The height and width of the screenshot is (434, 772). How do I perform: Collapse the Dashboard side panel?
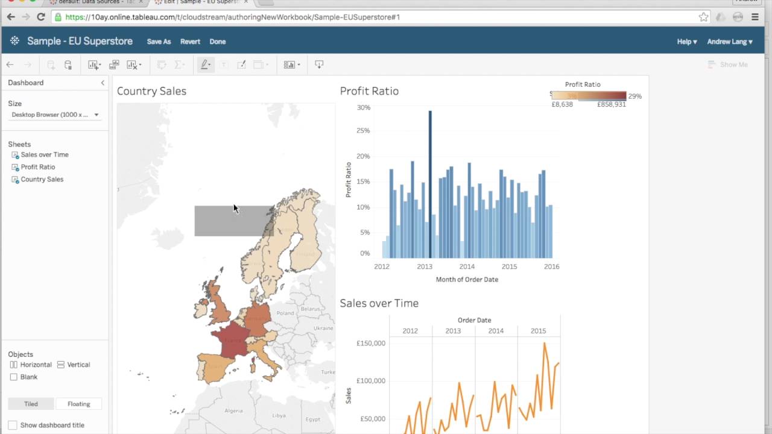pyautogui.click(x=103, y=83)
